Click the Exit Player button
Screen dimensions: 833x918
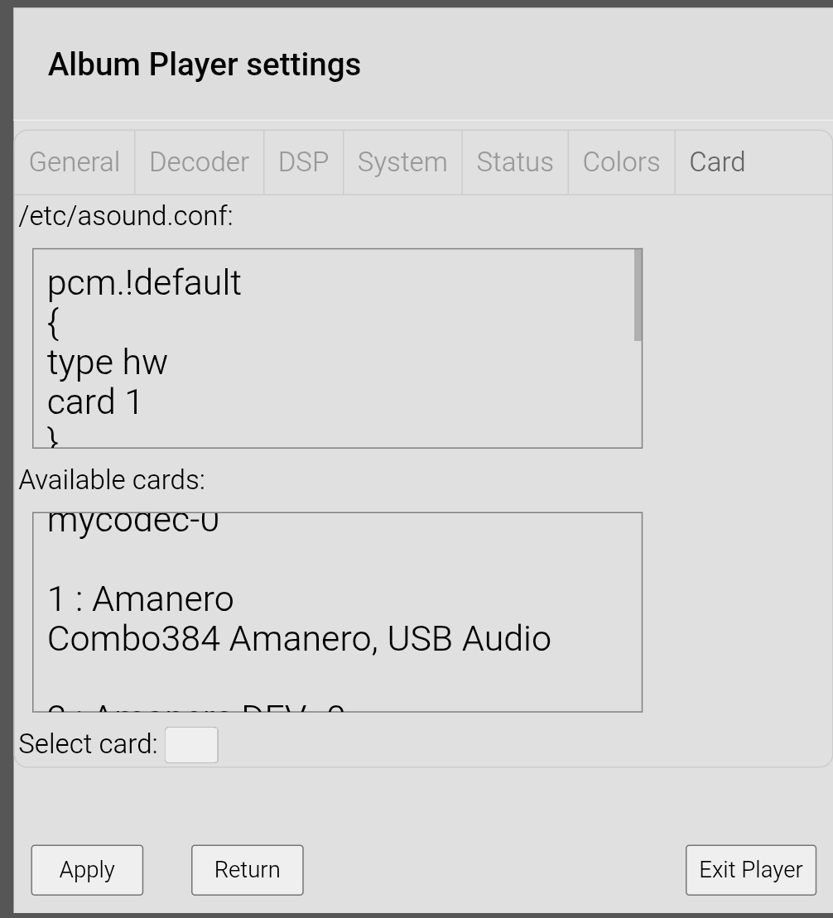click(x=751, y=870)
